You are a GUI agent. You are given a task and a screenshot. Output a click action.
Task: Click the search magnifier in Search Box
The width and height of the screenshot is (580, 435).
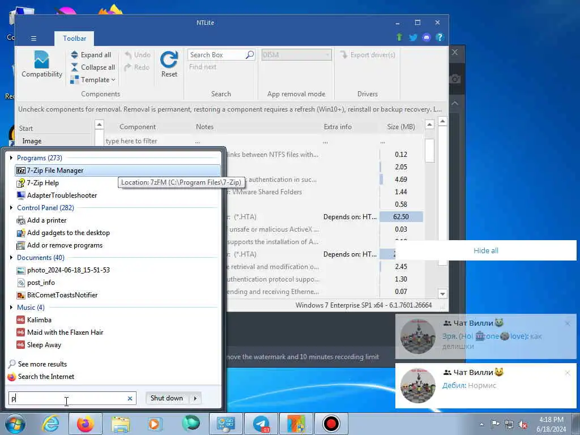(x=250, y=55)
